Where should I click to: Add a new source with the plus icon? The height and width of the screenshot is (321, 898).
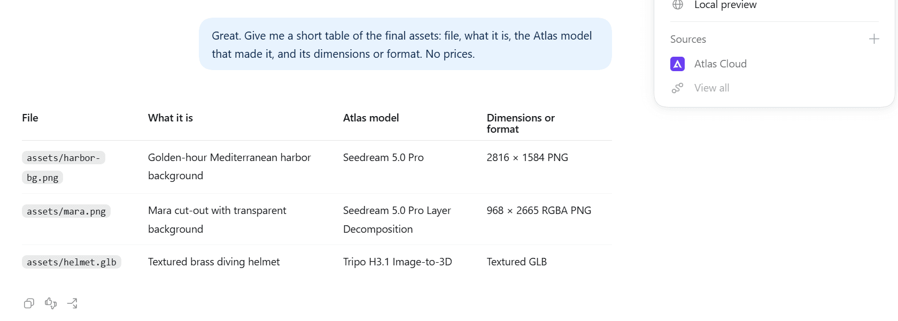coord(874,39)
